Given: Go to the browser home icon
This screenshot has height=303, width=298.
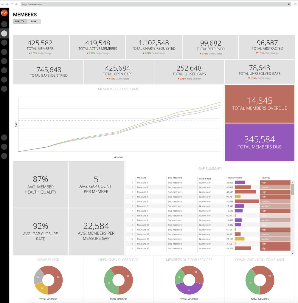Looking at the screenshot, I should point(16,4).
